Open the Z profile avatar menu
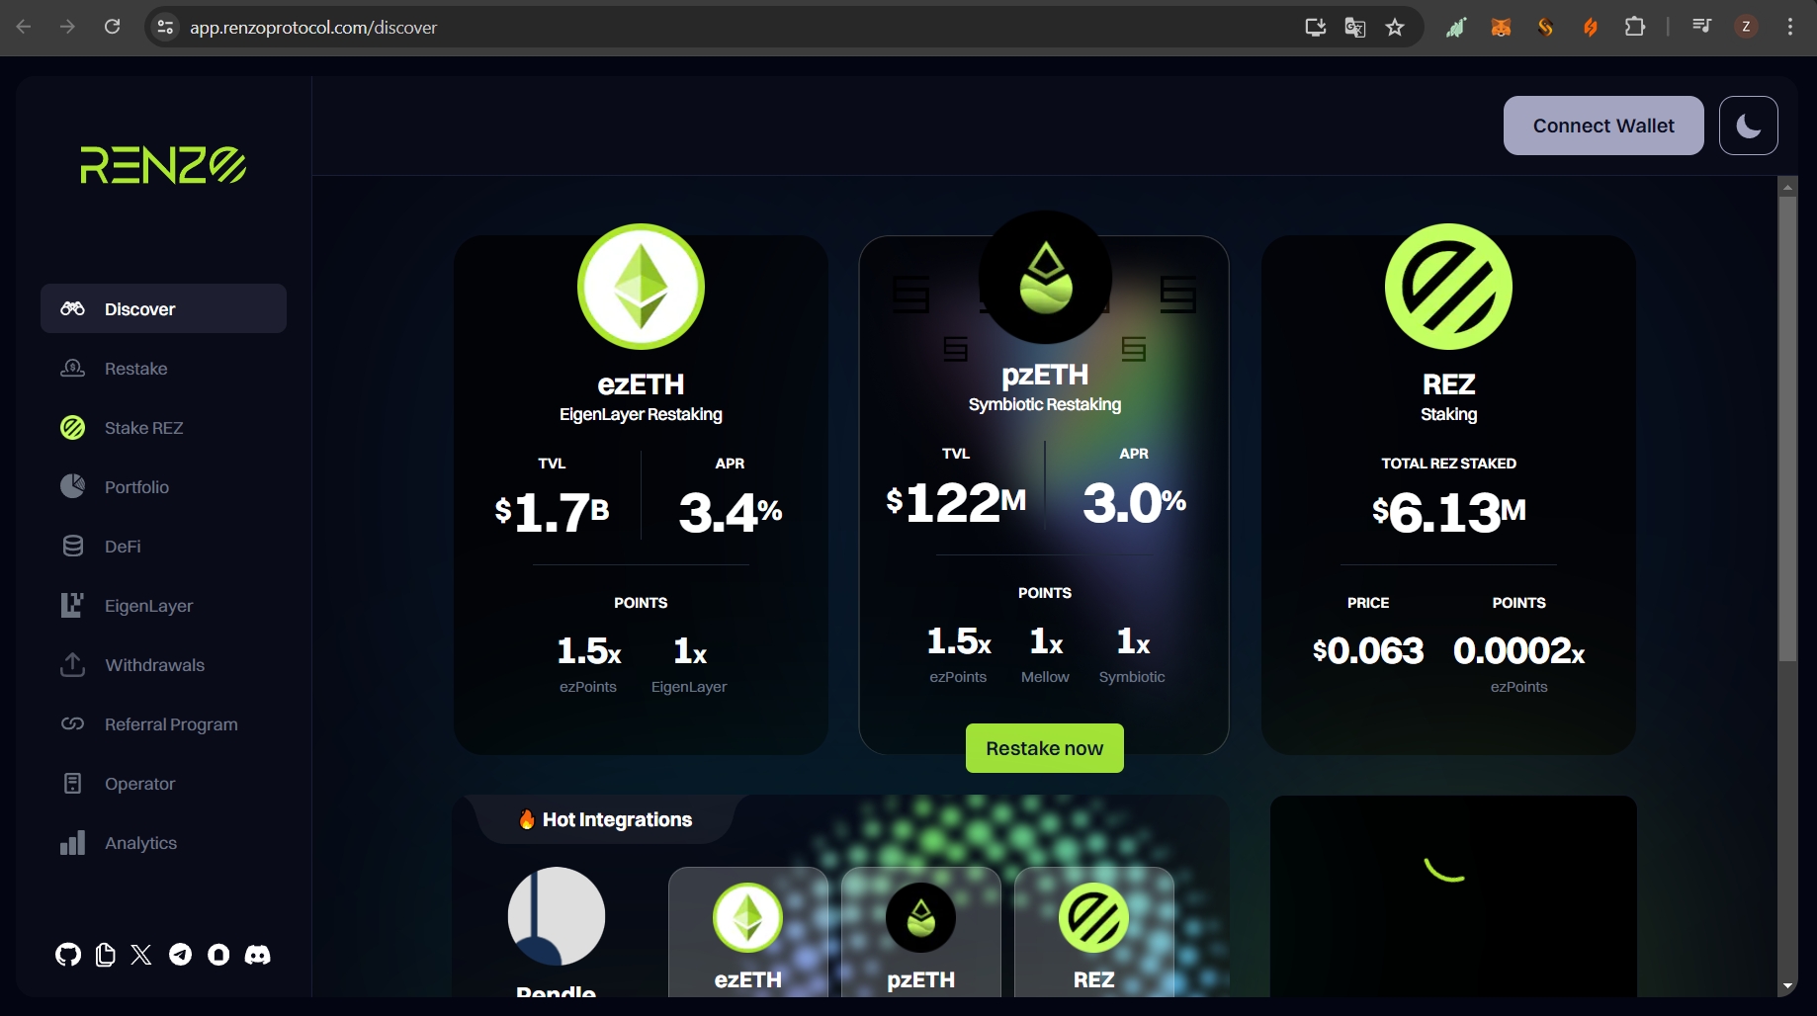 (x=1746, y=28)
